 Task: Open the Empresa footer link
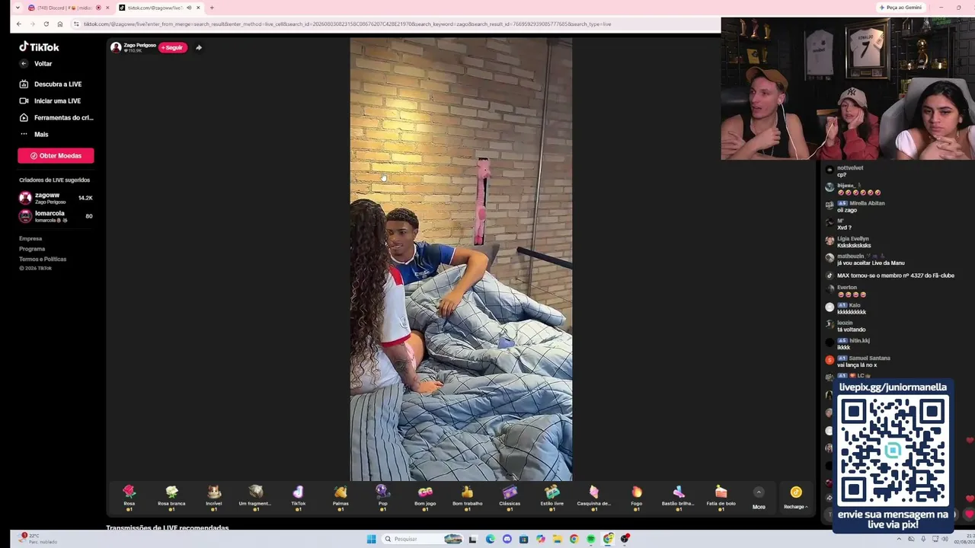click(30, 239)
